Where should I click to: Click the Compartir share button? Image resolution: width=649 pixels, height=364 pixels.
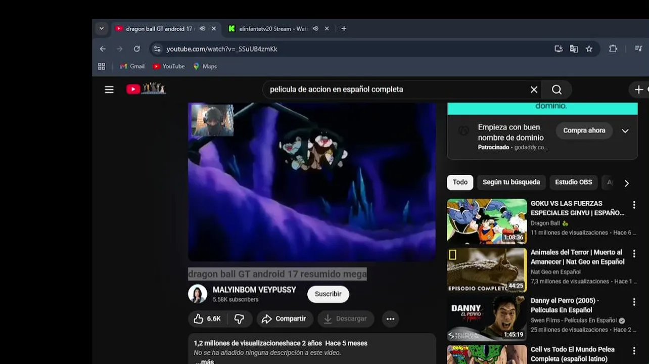[x=284, y=318]
